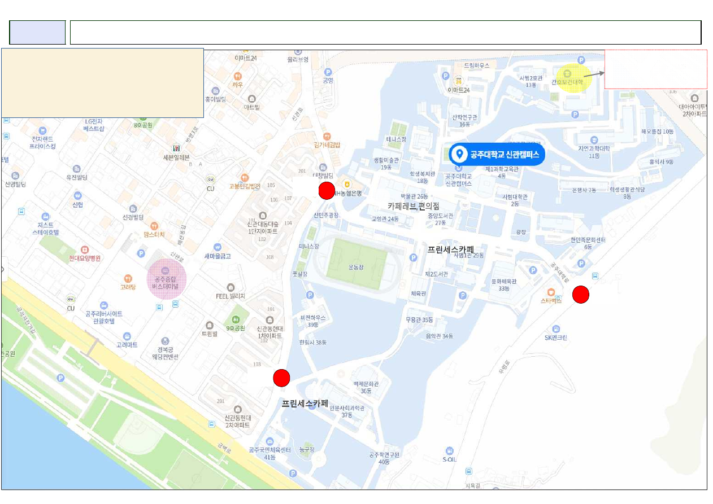Select the 새마을금고 bank icon
The image size is (713, 504).
pyautogui.click(x=218, y=247)
